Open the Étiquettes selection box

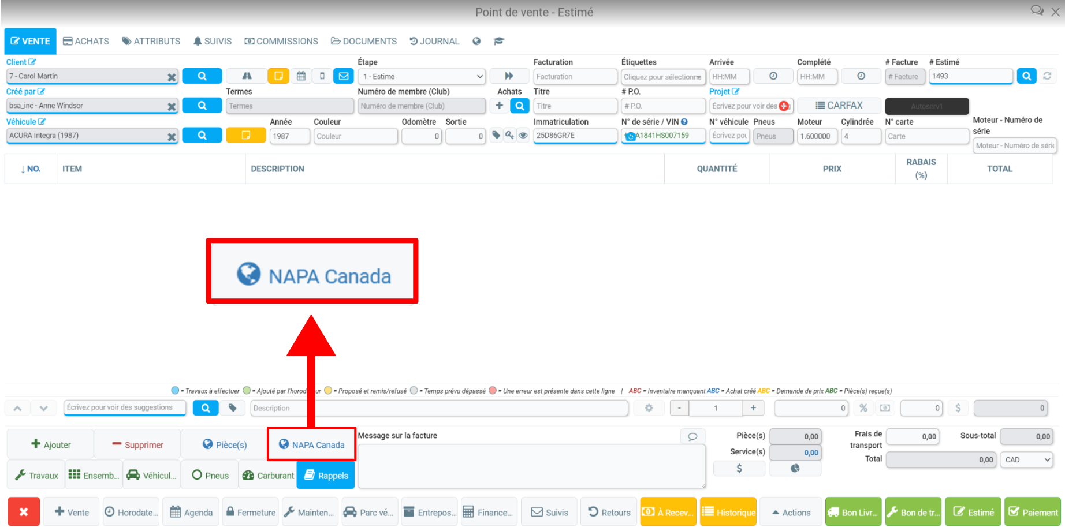point(663,76)
